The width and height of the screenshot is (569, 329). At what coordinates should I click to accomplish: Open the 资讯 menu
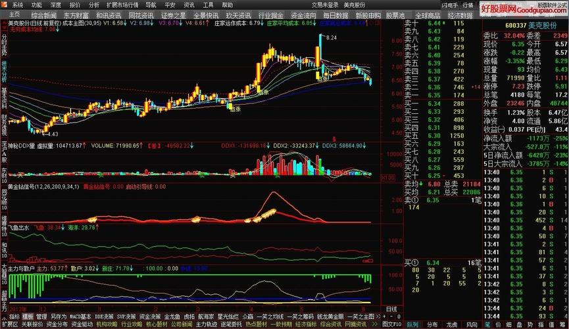pyautogui.click(x=189, y=5)
